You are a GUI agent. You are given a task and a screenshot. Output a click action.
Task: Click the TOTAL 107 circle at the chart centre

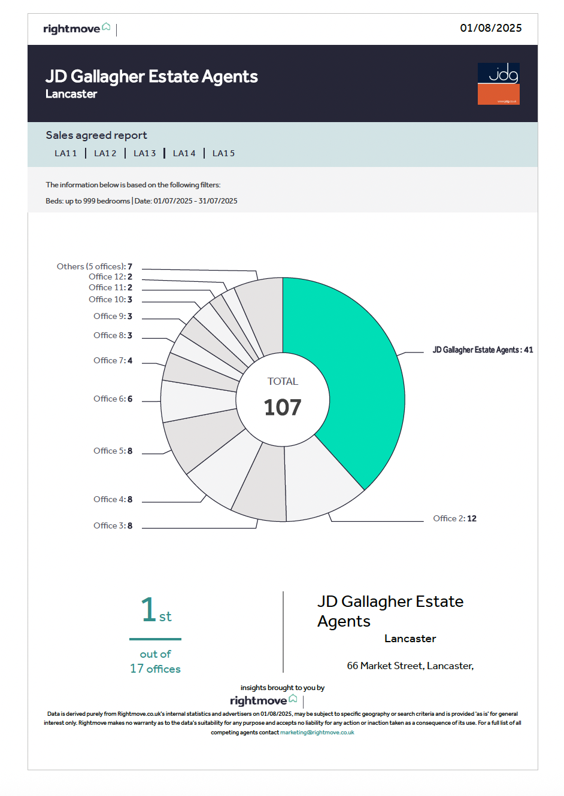pyautogui.click(x=283, y=399)
